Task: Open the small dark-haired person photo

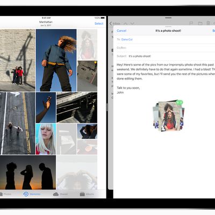Action: click(x=87, y=131)
